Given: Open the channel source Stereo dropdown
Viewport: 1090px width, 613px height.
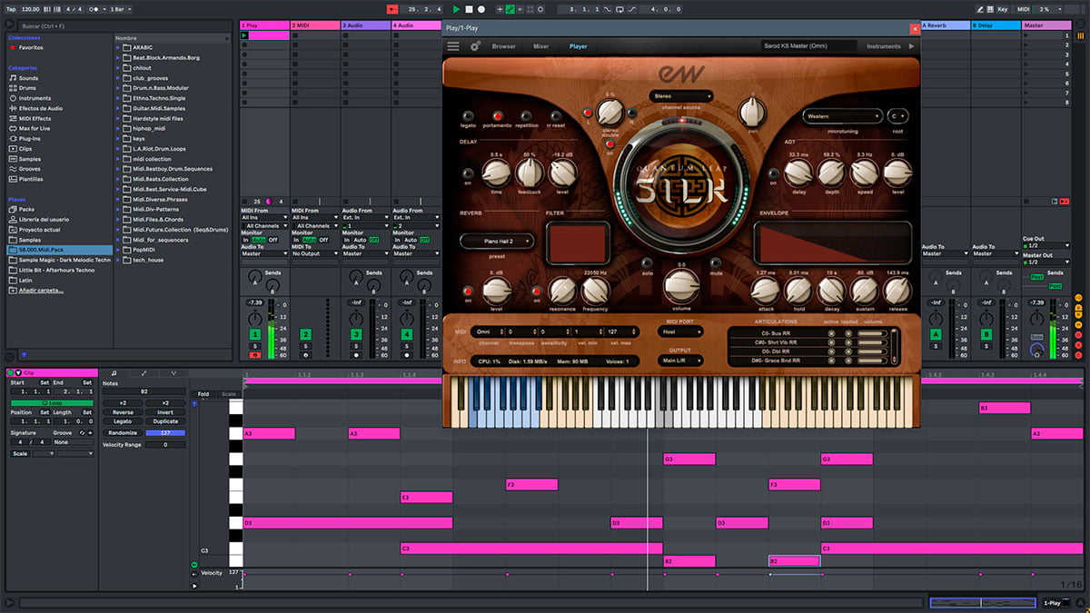Looking at the screenshot, I should coord(680,95).
